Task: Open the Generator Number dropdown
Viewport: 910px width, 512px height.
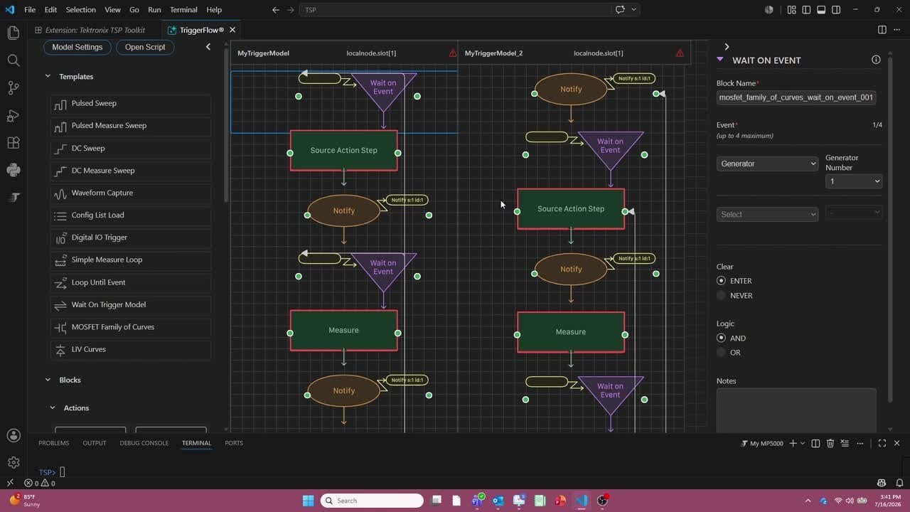Action: pyautogui.click(x=854, y=181)
